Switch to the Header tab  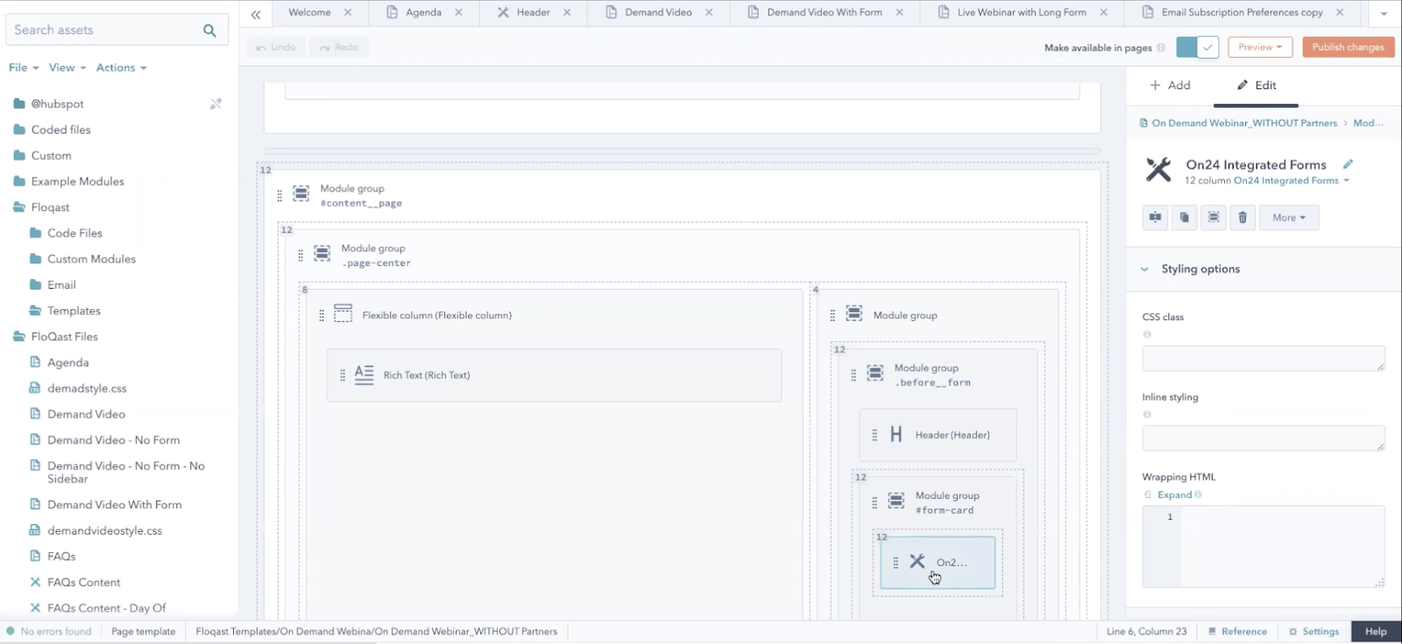click(533, 12)
